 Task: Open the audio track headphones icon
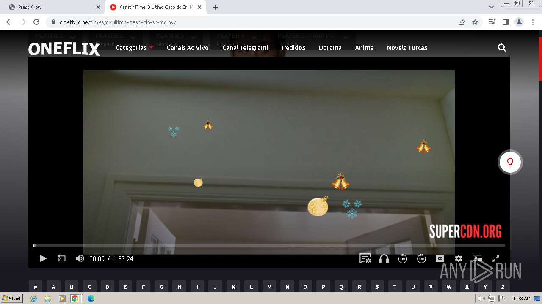(x=384, y=258)
